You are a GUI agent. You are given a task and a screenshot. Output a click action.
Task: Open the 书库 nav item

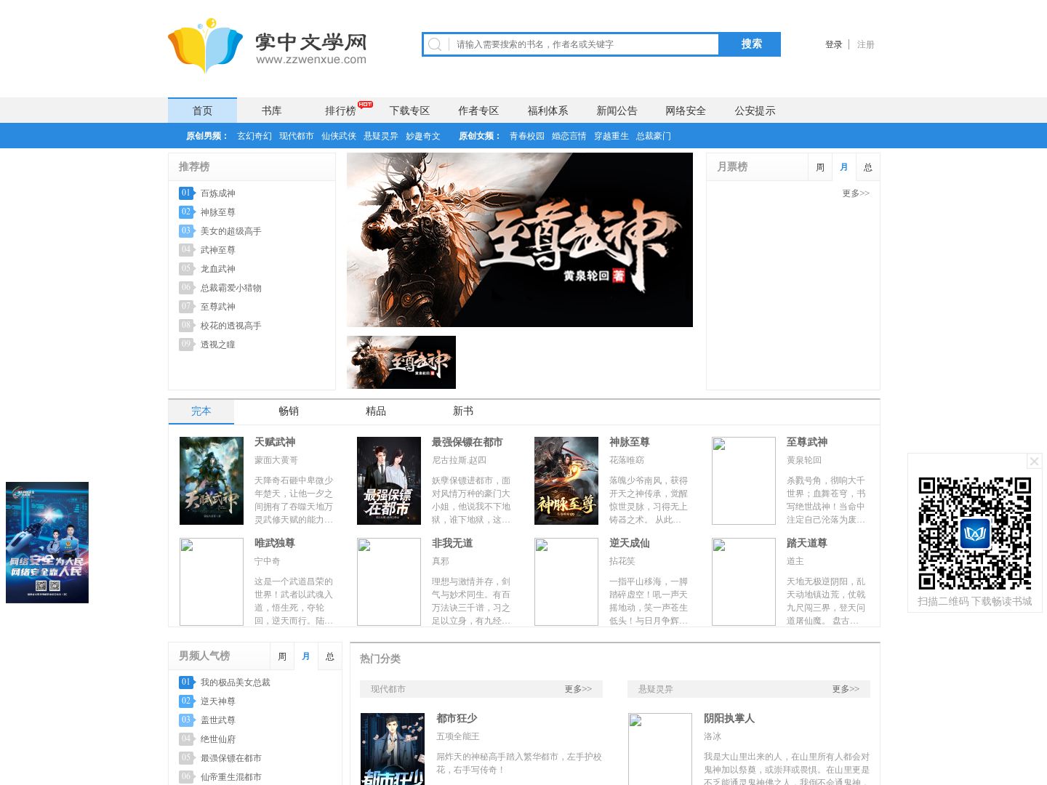(271, 110)
